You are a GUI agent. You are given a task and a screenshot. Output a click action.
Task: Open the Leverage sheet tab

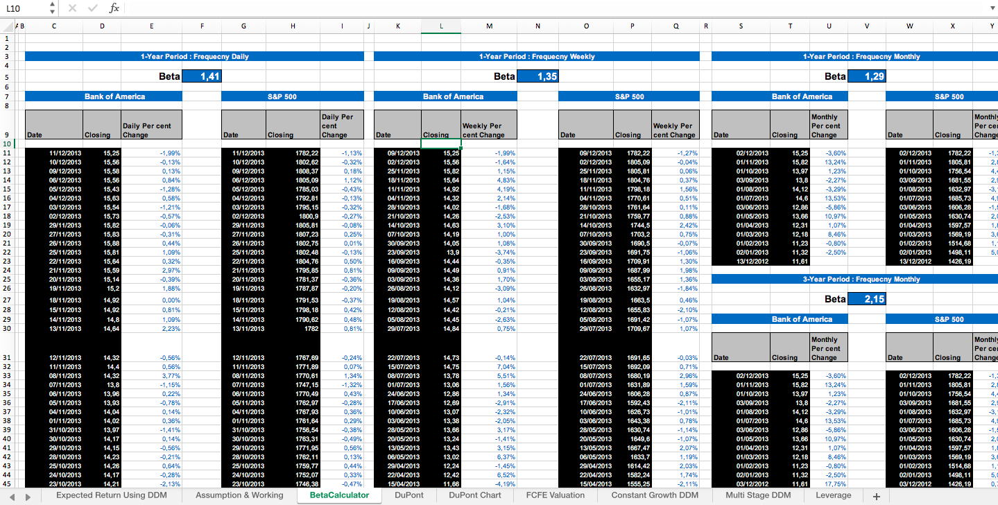click(x=834, y=496)
